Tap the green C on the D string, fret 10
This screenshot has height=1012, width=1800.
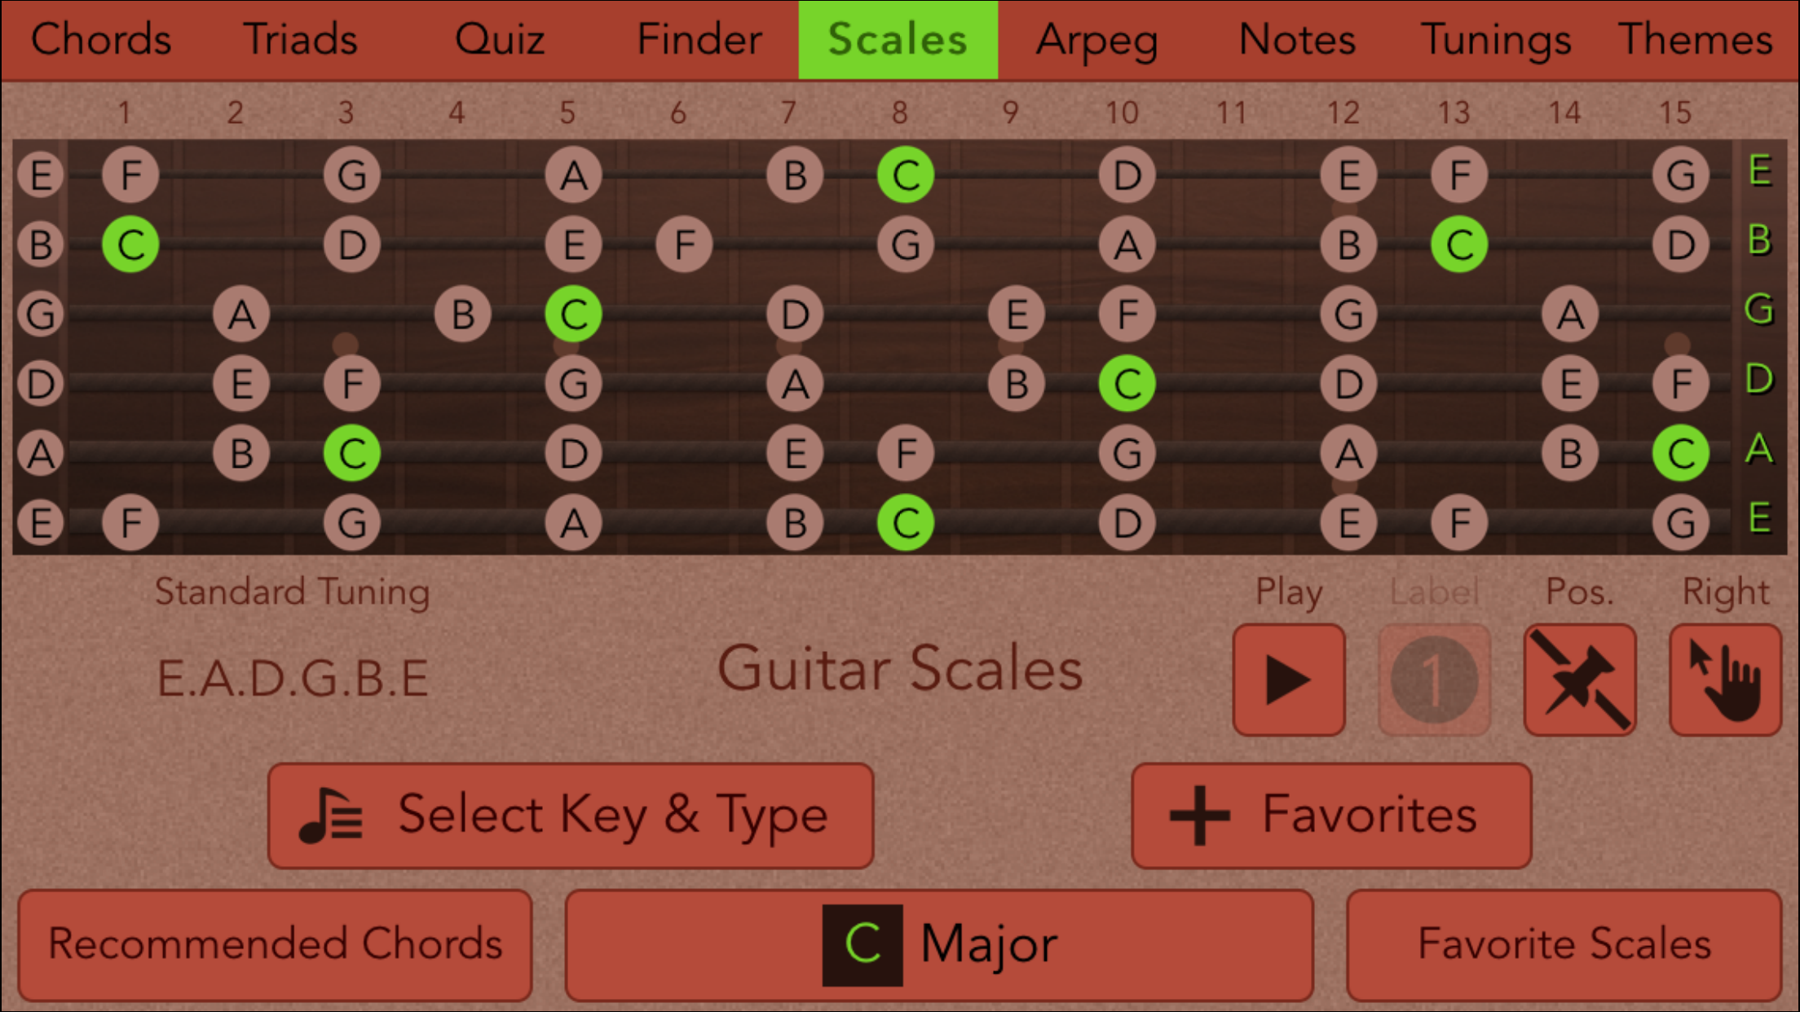tap(1127, 384)
